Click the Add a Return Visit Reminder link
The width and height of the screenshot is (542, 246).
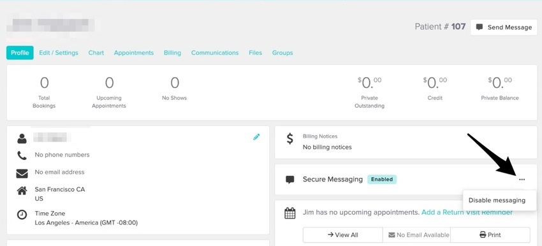467,212
